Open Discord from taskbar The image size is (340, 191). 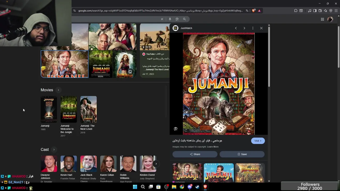tap(190, 187)
